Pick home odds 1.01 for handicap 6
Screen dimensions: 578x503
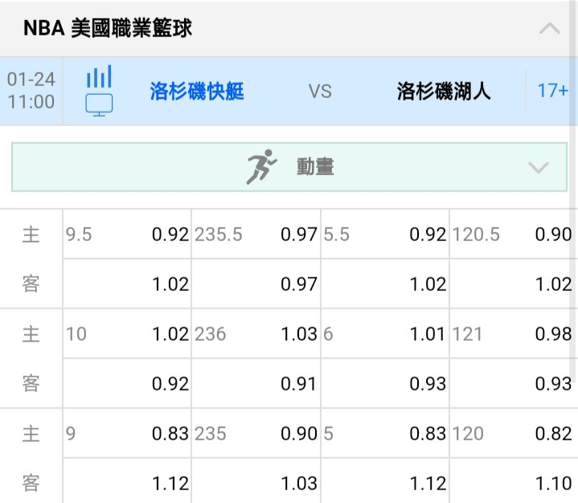428,333
